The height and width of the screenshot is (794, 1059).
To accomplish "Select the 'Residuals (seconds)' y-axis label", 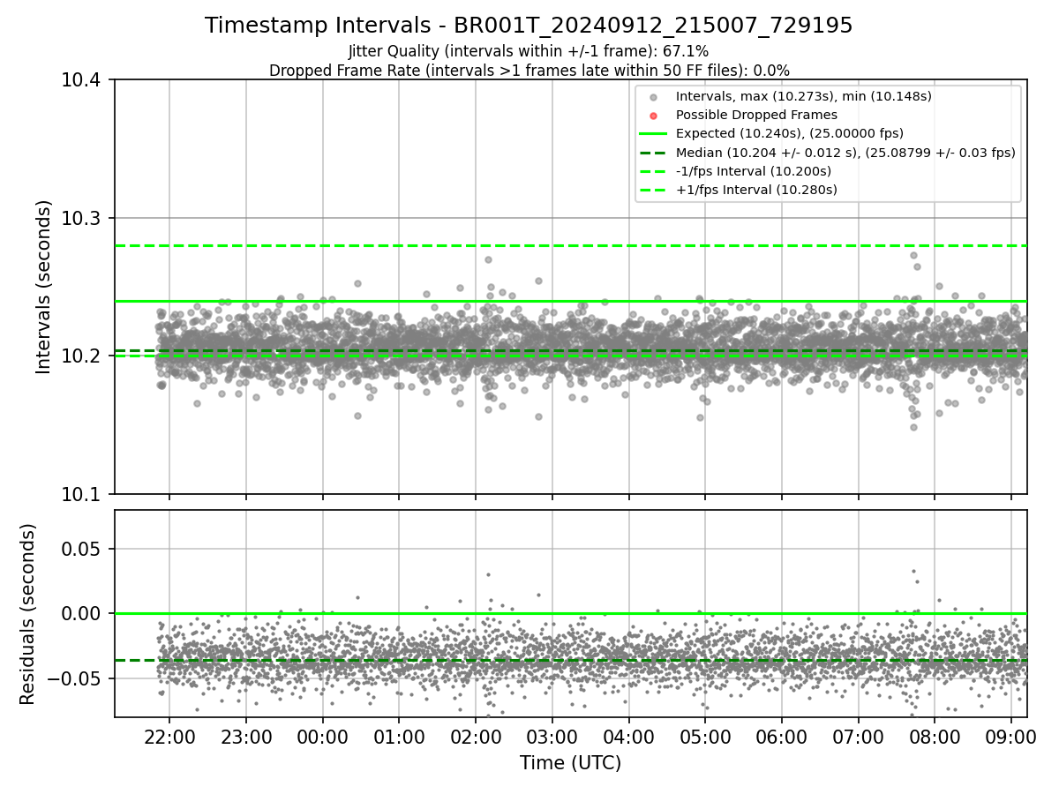I will (27, 614).
